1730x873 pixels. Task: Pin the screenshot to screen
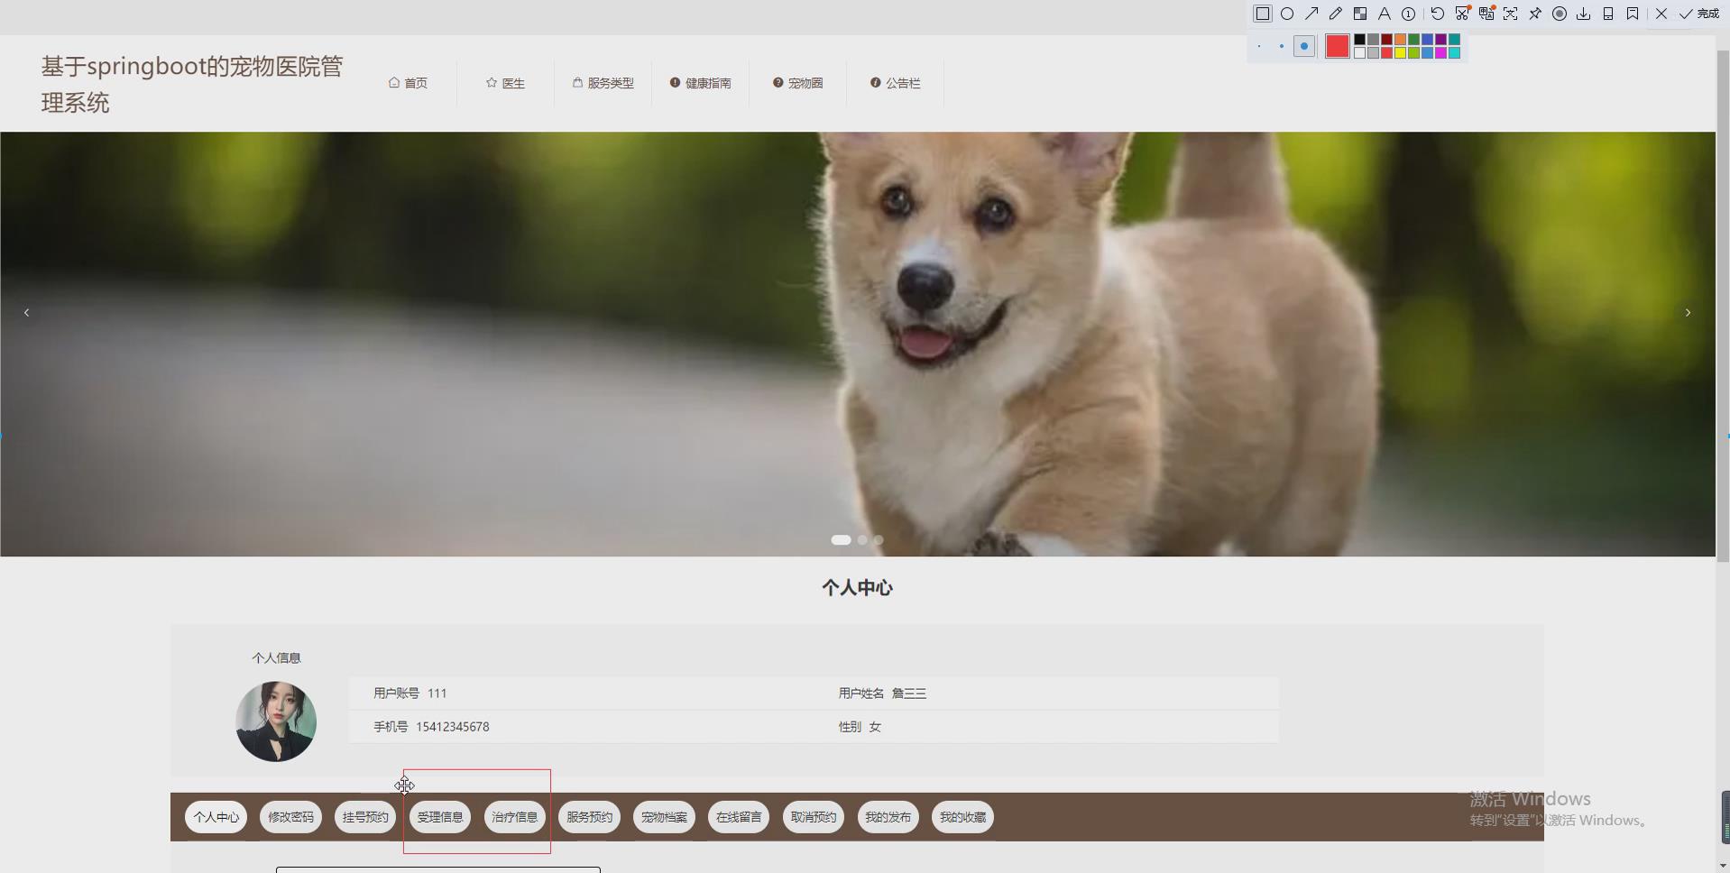(1535, 14)
